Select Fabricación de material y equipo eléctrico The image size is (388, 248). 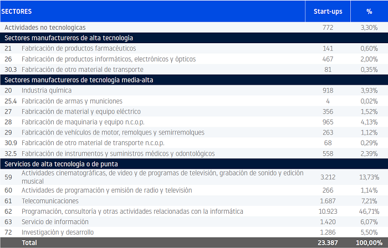click(x=81, y=111)
